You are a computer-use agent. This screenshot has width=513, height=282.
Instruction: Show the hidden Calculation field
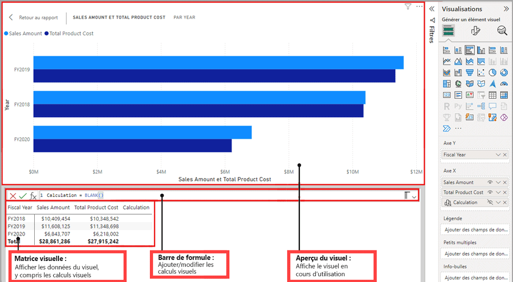490,202
